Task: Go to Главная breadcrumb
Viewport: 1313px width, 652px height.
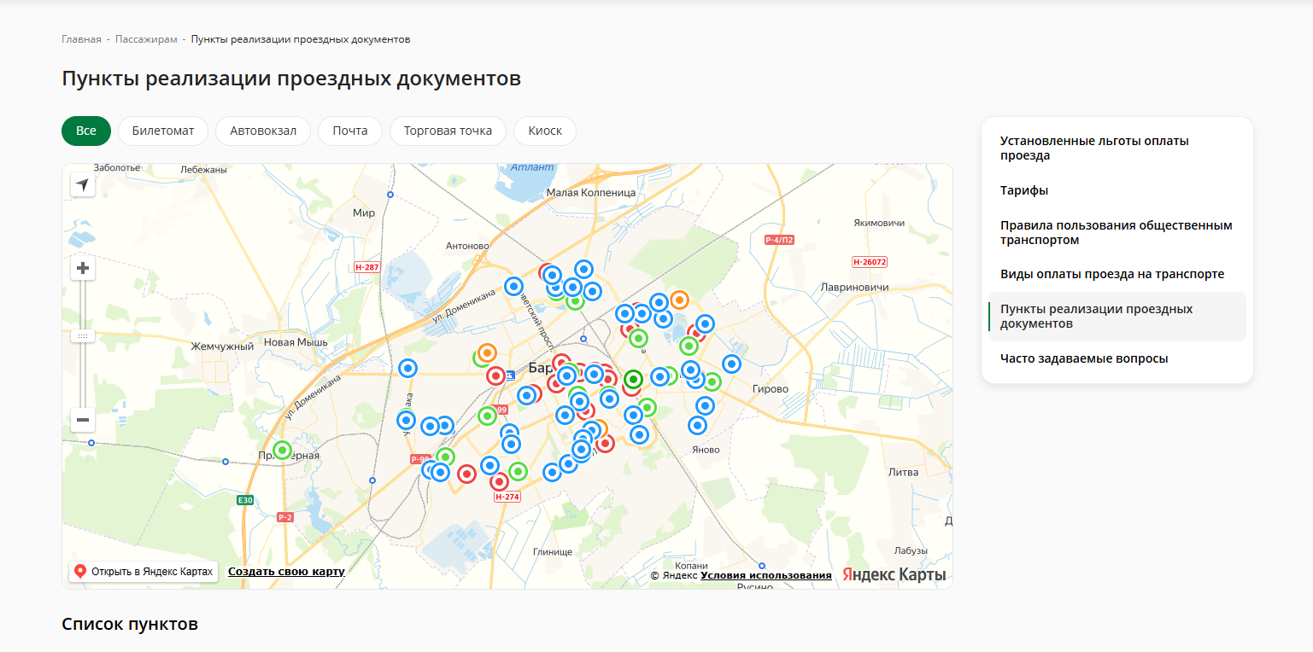Action: click(x=81, y=39)
